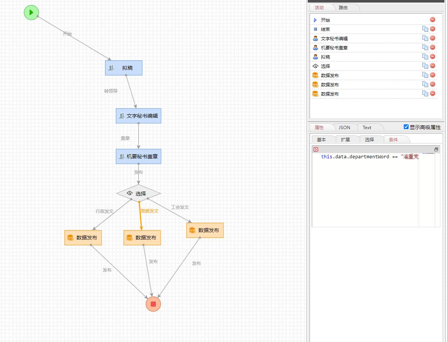Copy the 结束 activity

(x=425, y=29)
